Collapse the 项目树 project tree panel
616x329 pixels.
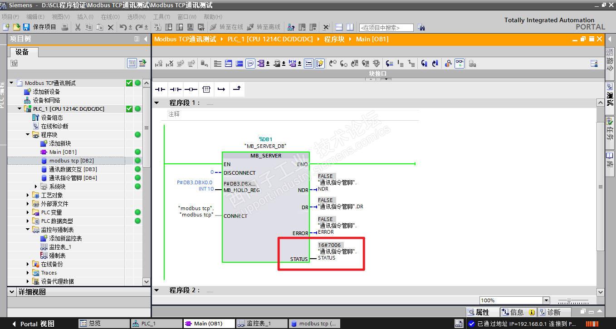[x=146, y=39]
